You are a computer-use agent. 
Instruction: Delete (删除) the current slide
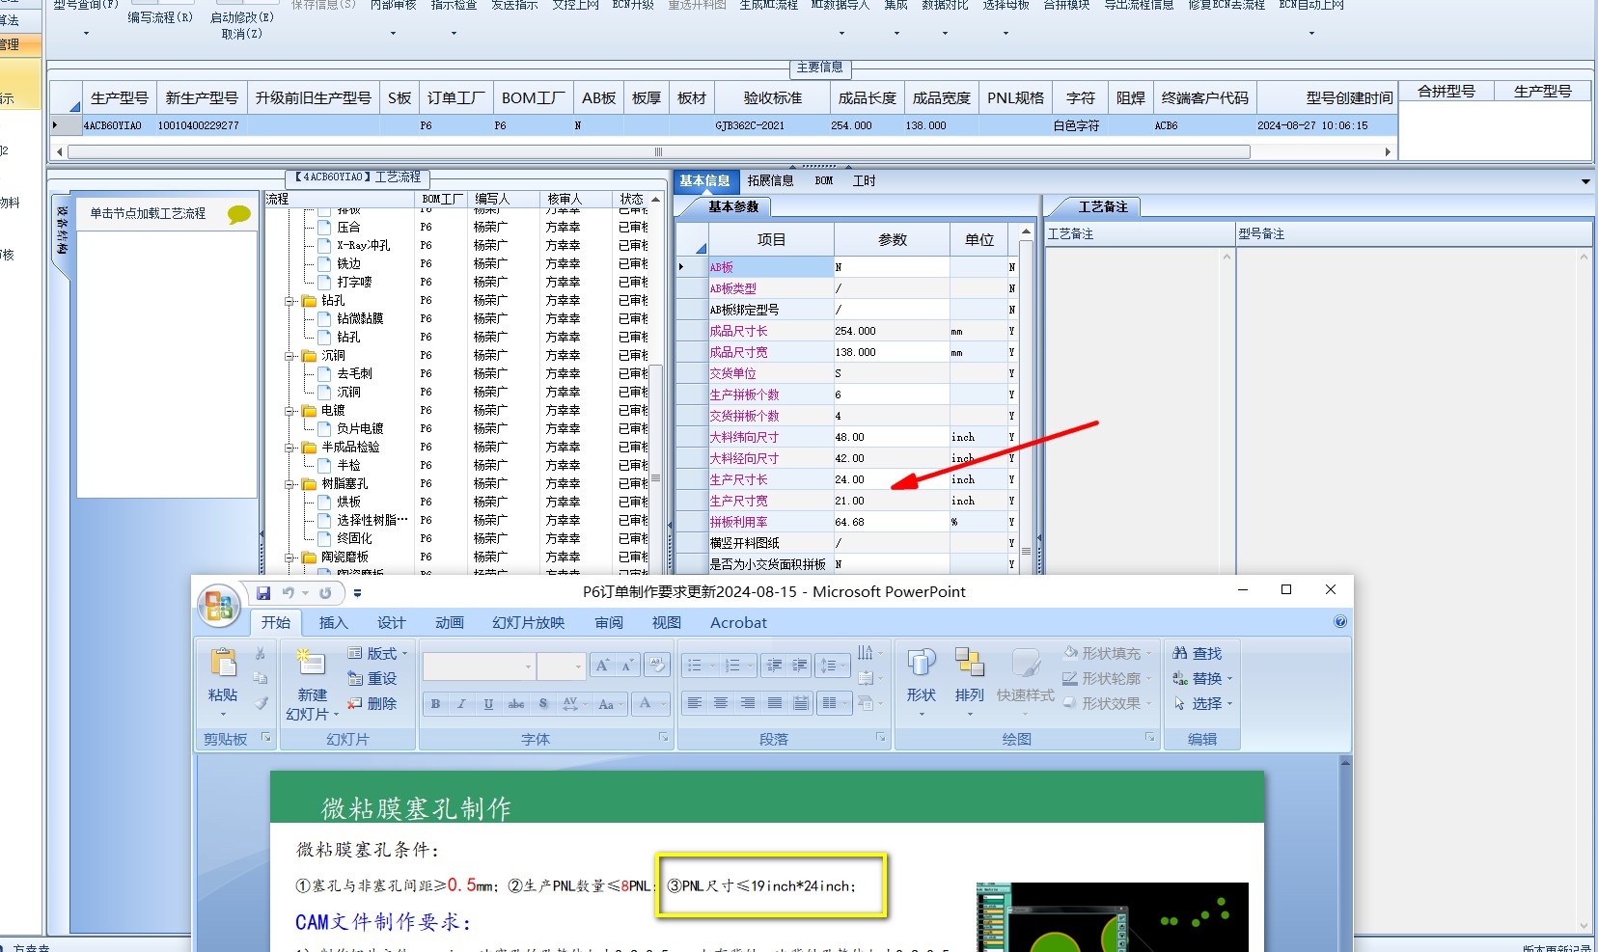pos(372,703)
